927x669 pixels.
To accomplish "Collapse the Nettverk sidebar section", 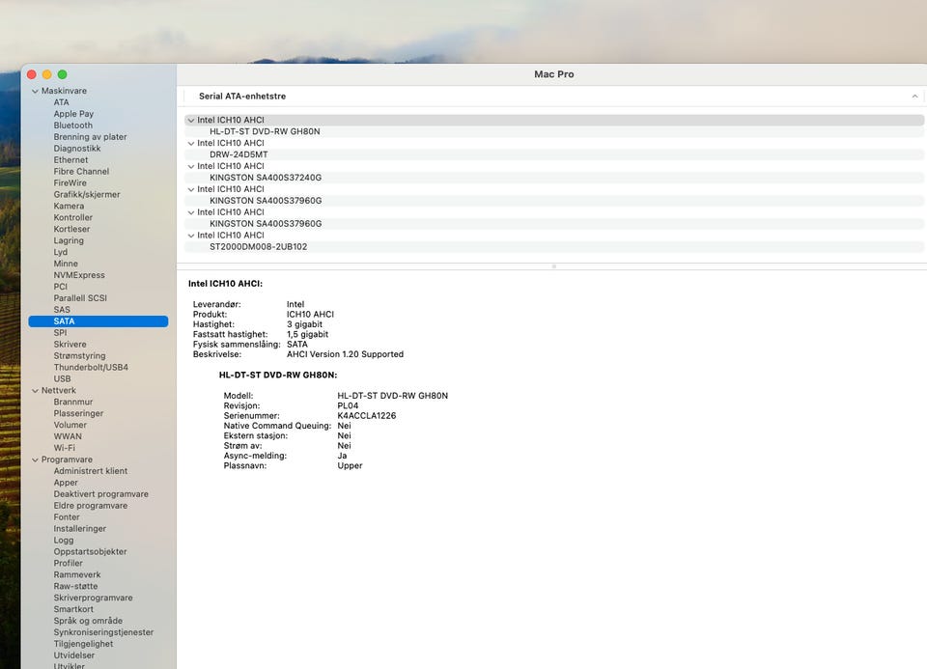I will [x=35, y=391].
